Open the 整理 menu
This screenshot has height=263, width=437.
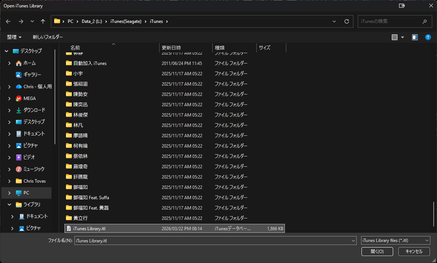coord(14,37)
